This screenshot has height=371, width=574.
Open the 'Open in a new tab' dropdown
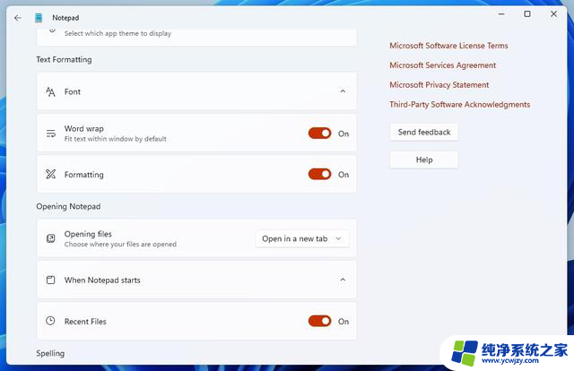point(302,238)
